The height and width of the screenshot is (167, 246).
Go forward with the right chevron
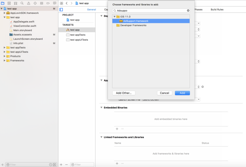71,3
